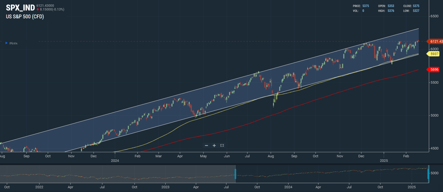Grab the right blue handle of the navigator range

[428, 174]
